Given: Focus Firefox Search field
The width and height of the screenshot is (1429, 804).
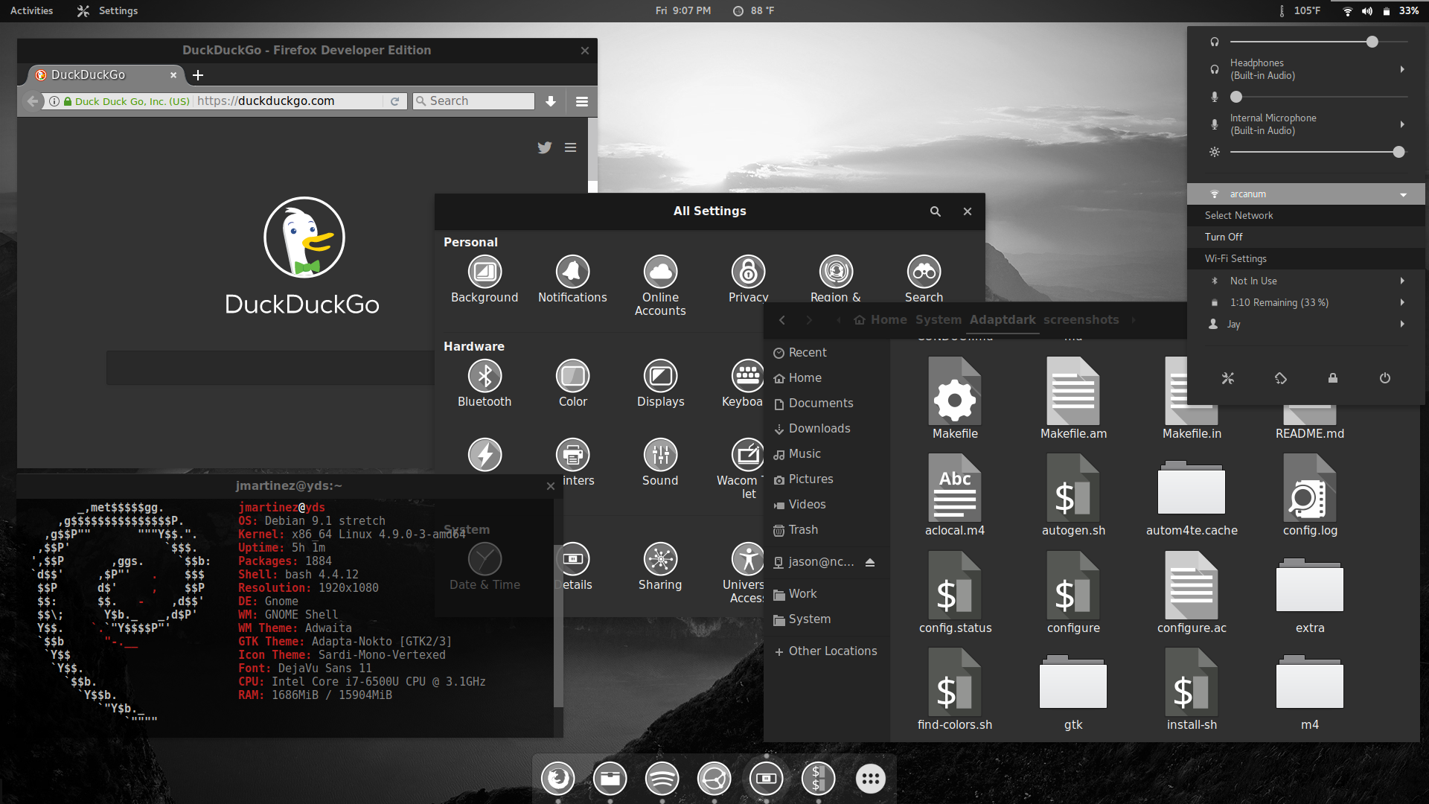Looking at the screenshot, I should click(x=473, y=101).
